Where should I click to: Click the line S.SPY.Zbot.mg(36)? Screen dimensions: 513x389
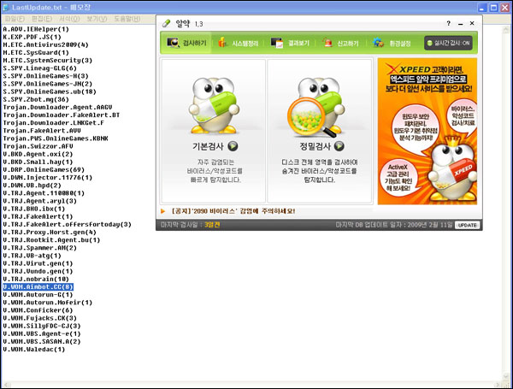click(x=36, y=99)
